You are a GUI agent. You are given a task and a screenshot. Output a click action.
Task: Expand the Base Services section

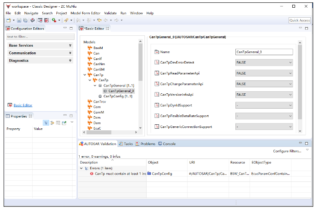40,45
